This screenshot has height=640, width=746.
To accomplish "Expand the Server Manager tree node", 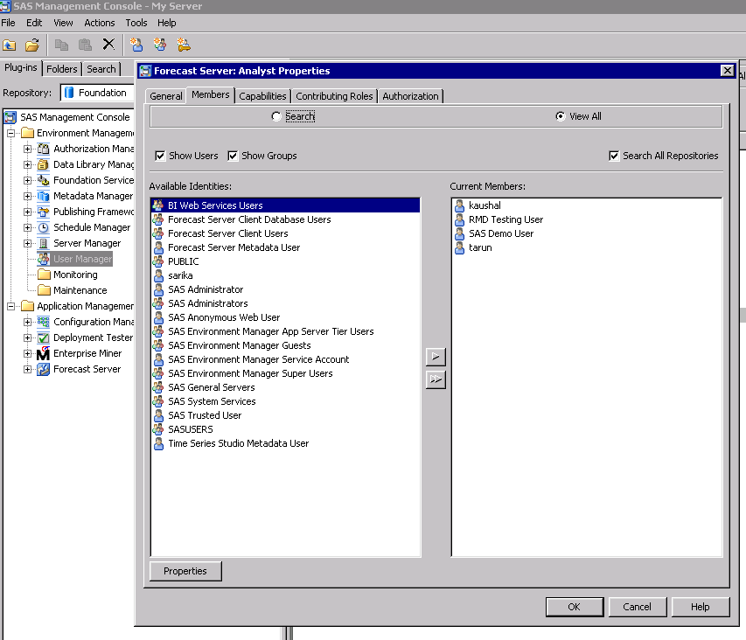I will [x=27, y=243].
